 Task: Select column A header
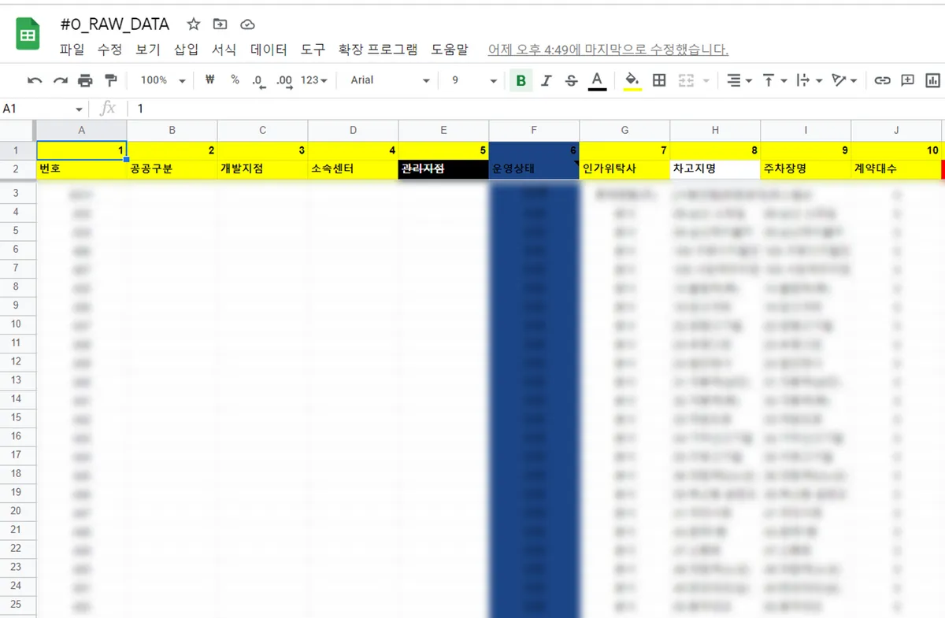(82, 130)
